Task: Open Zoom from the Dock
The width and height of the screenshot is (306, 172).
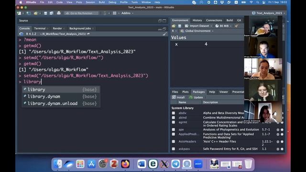Action: pyautogui.click(x=198, y=164)
